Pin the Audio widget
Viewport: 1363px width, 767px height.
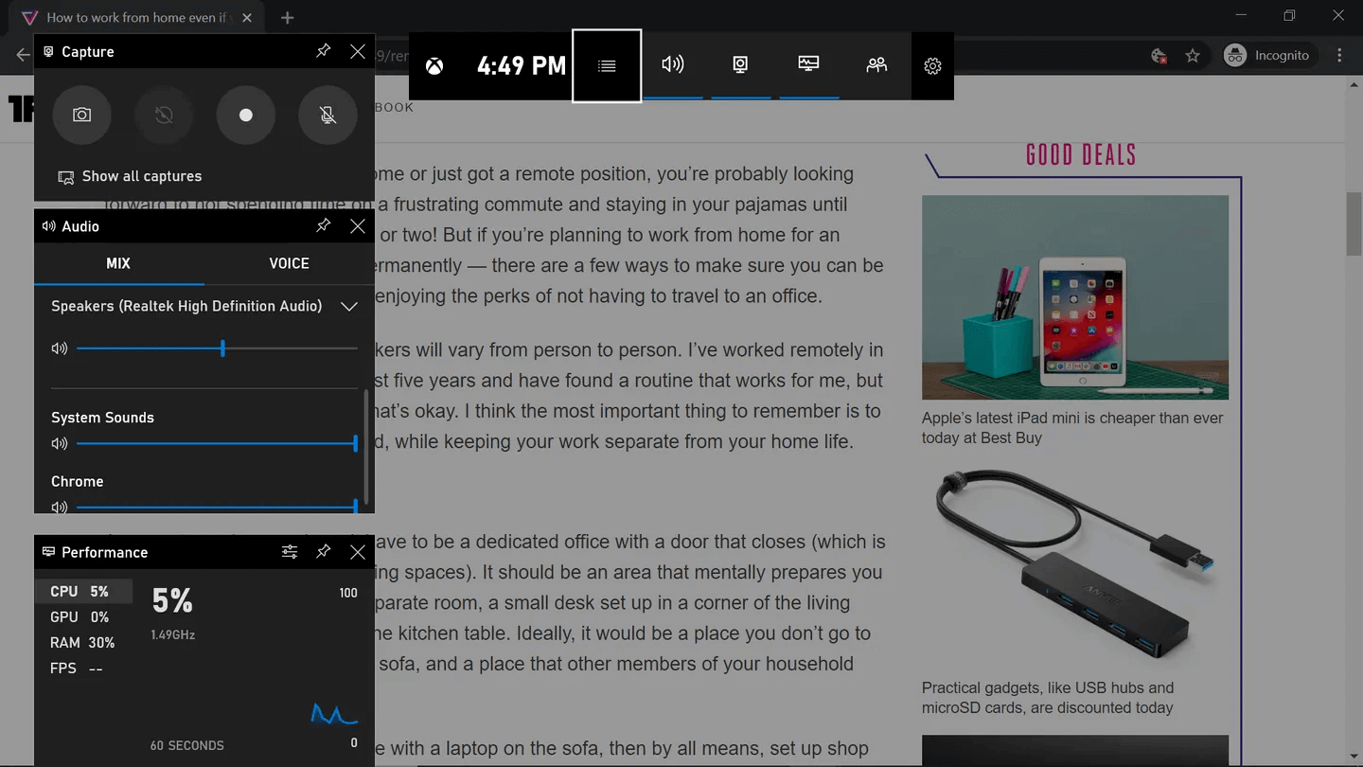pyautogui.click(x=324, y=225)
